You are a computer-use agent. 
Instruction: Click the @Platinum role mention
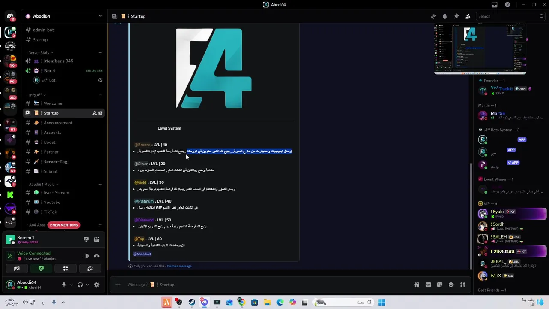[144, 201]
